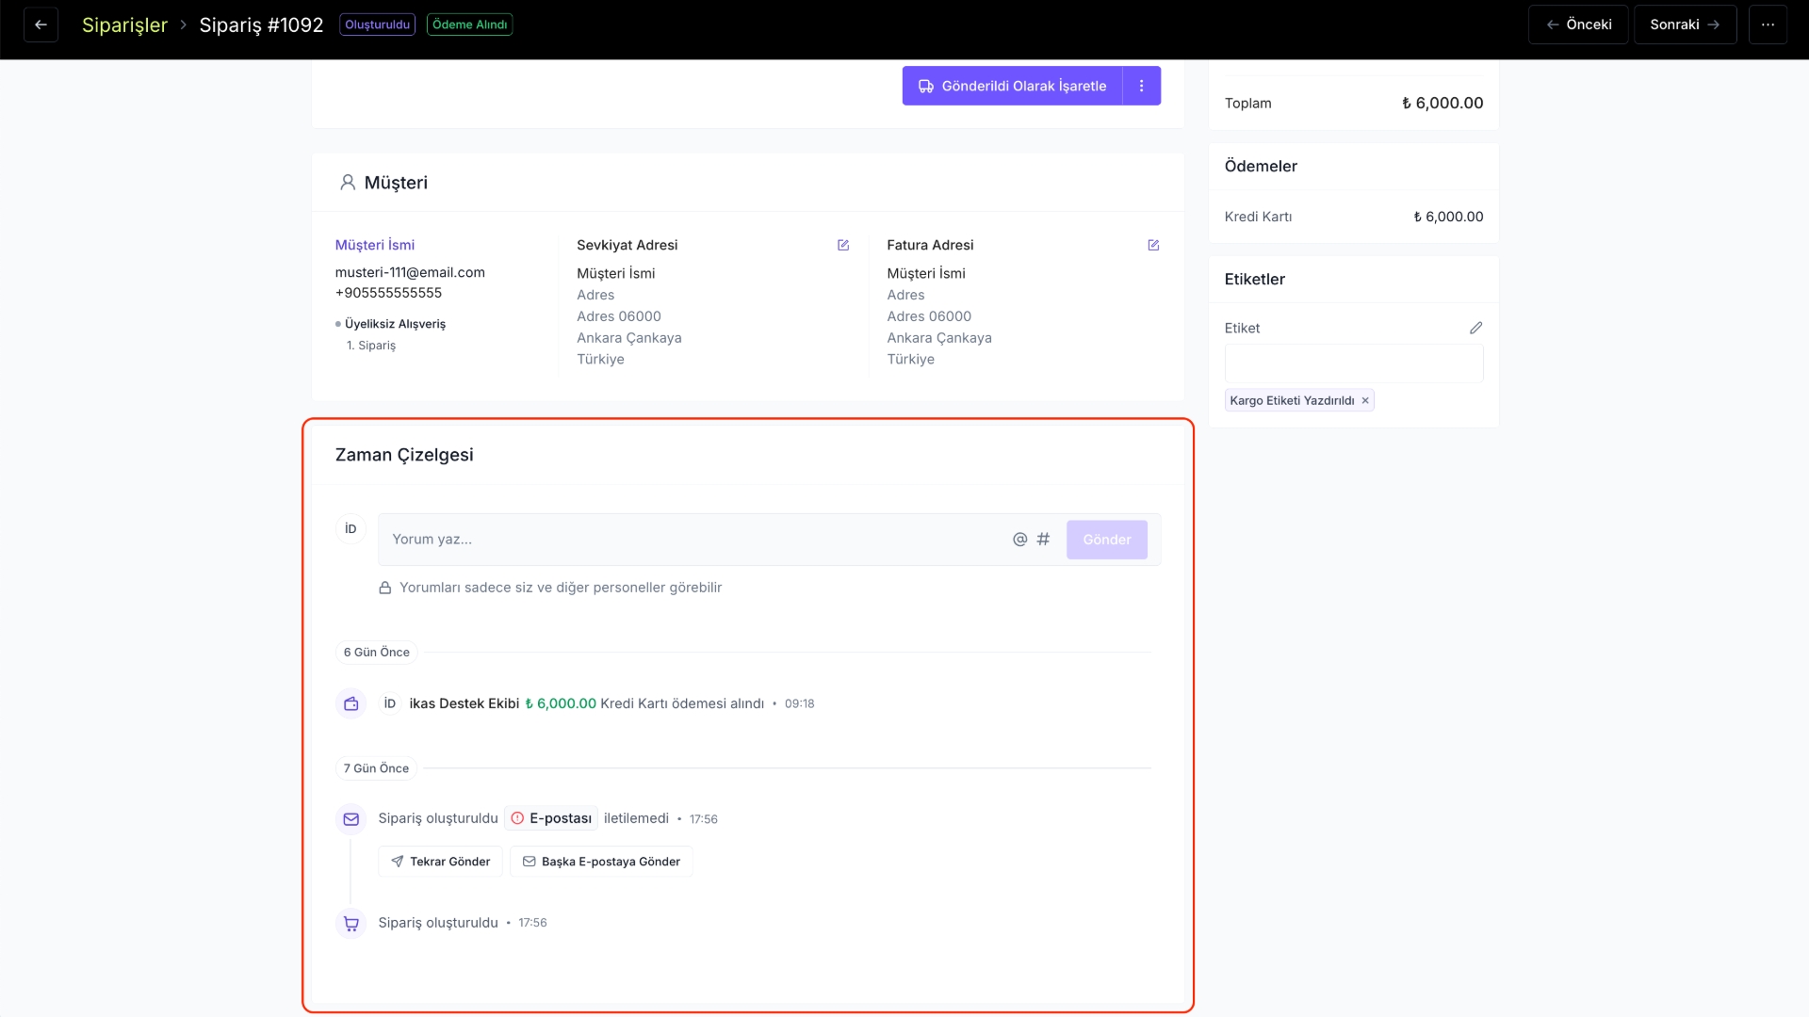Screen dimensions: 1809x1017
Task: Click the # hashtag icon in comment box
Action: tap(1043, 540)
